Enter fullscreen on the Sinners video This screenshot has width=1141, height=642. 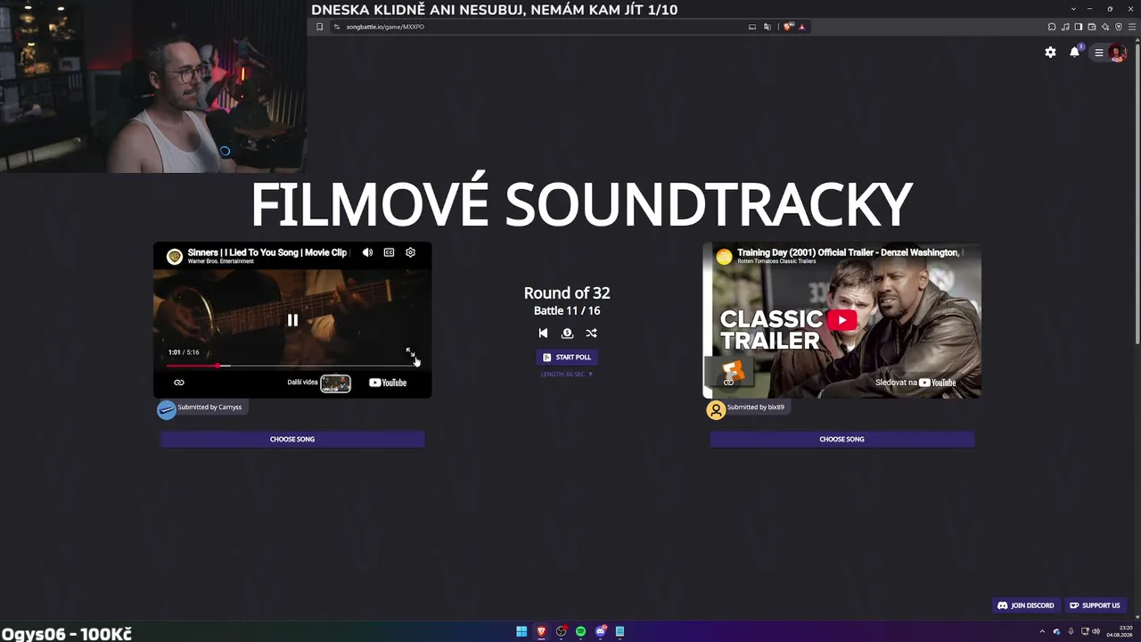coord(410,352)
